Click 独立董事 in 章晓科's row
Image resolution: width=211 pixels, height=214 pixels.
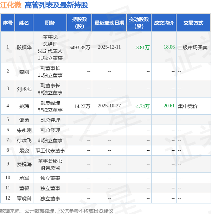pyautogui.click(x=50, y=199)
